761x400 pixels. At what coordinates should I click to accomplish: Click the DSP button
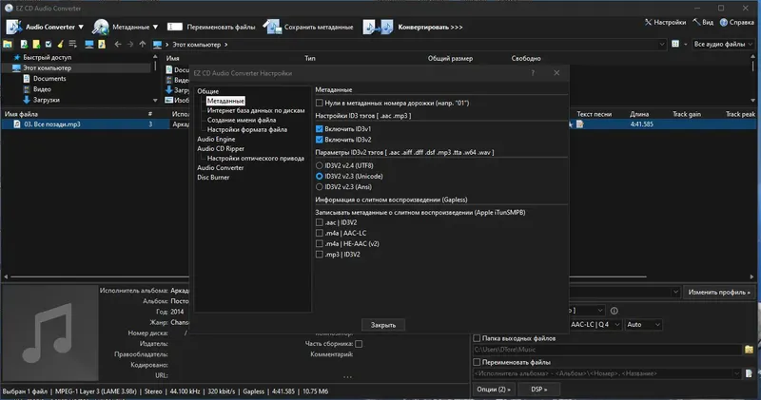pos(538,390)
